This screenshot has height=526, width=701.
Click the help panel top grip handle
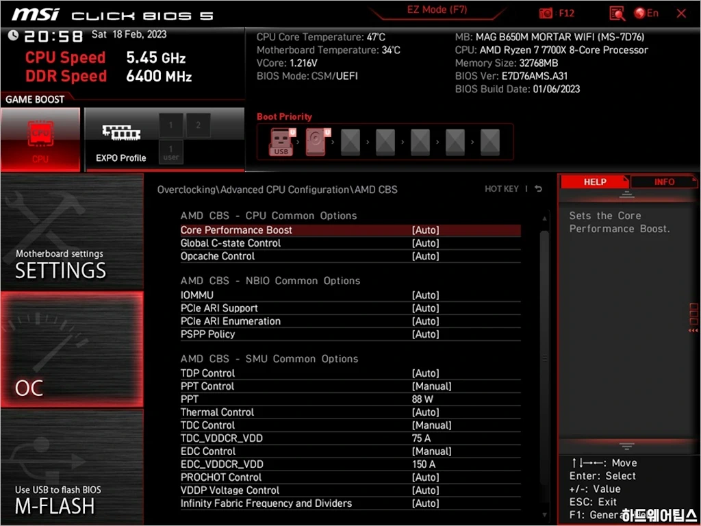627,195
